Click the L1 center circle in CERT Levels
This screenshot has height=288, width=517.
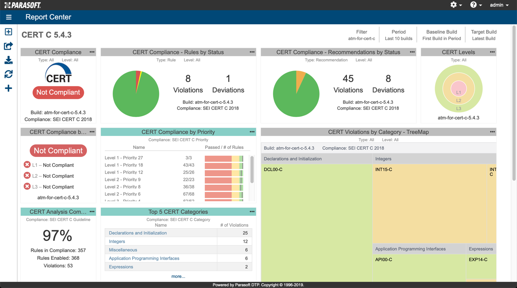pos(458,88)
